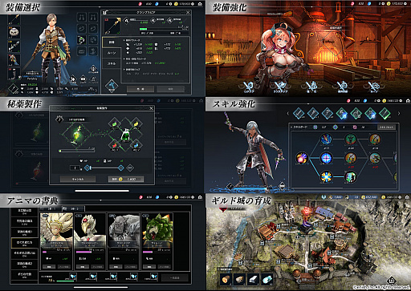Select the yellow starburst skill node
This screenshot has height=291, width=411.
click(326, 177)
